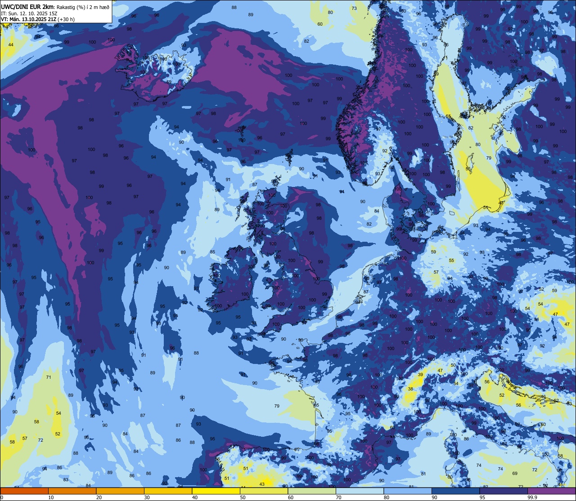Click the legend segment between 70 and 80
Viewport: 576px width, 501px height.
360,491
